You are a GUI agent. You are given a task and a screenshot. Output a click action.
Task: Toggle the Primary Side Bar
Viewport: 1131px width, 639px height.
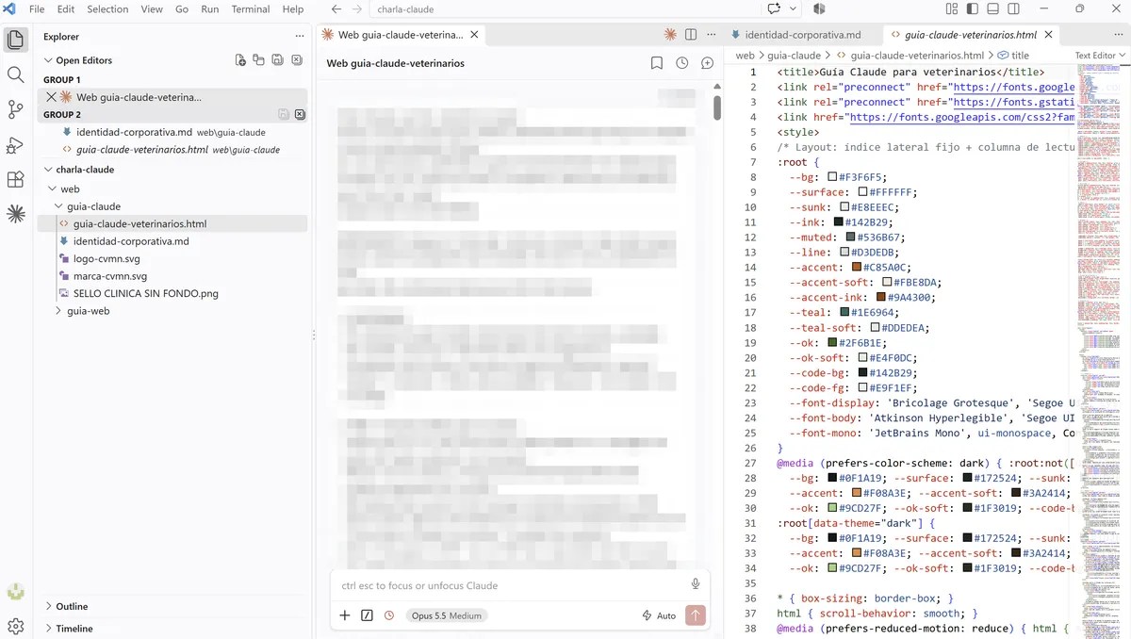972,8
